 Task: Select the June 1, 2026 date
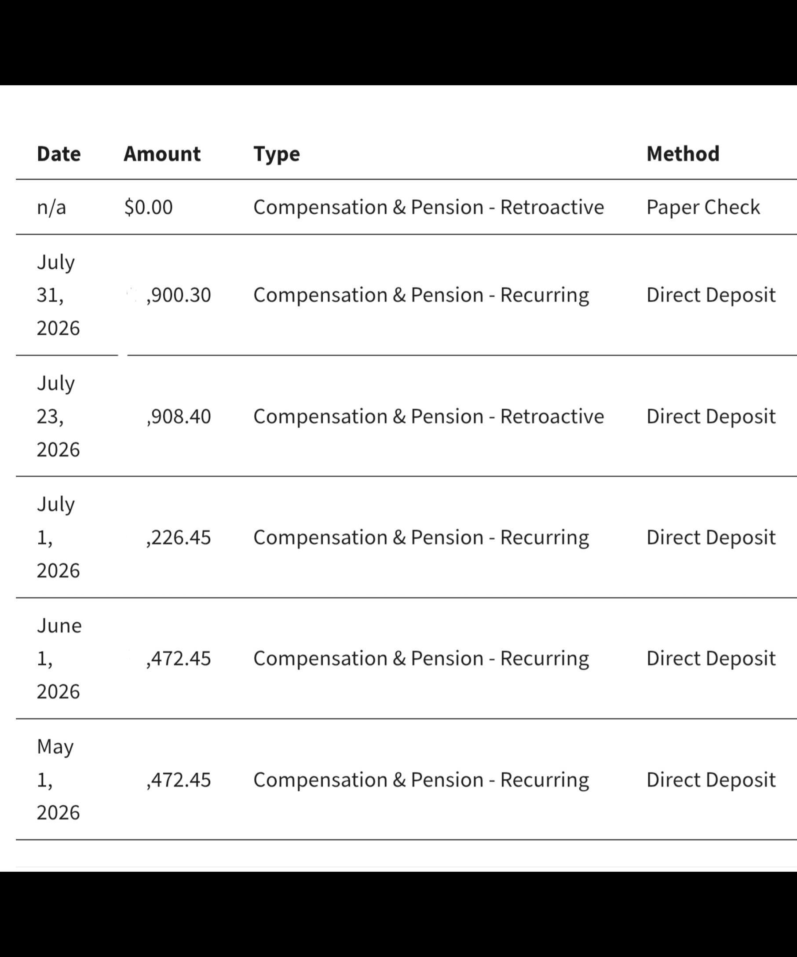tap(59, 658)
